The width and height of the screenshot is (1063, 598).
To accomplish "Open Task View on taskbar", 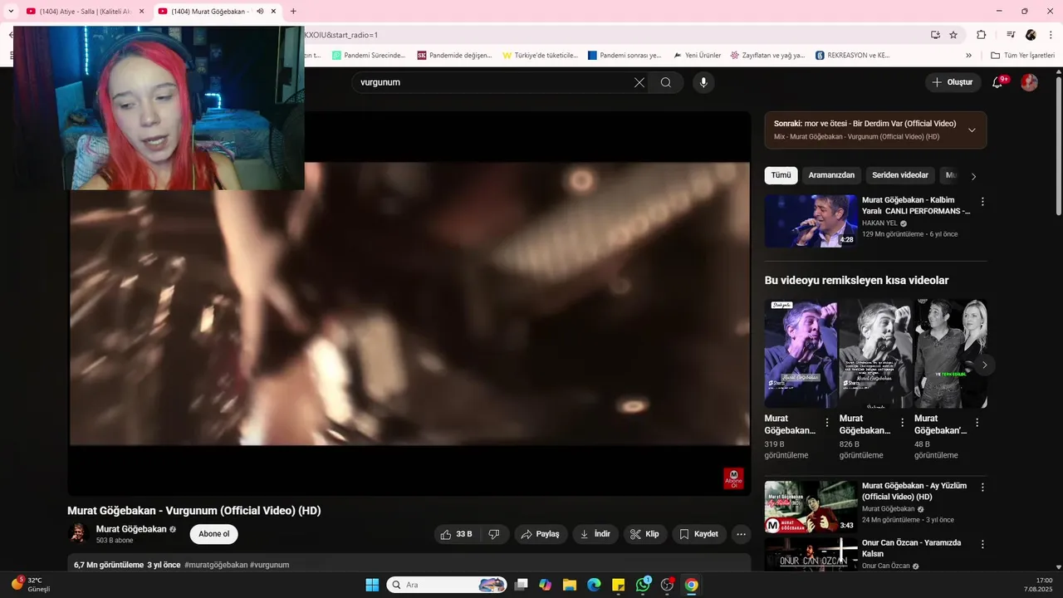I will (521, 585).
